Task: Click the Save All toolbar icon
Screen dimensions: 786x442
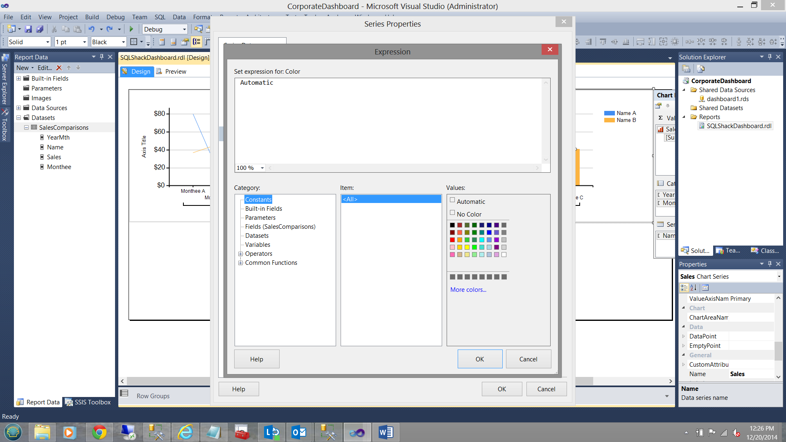Action: pyautogui.click(x=40, y=29)
